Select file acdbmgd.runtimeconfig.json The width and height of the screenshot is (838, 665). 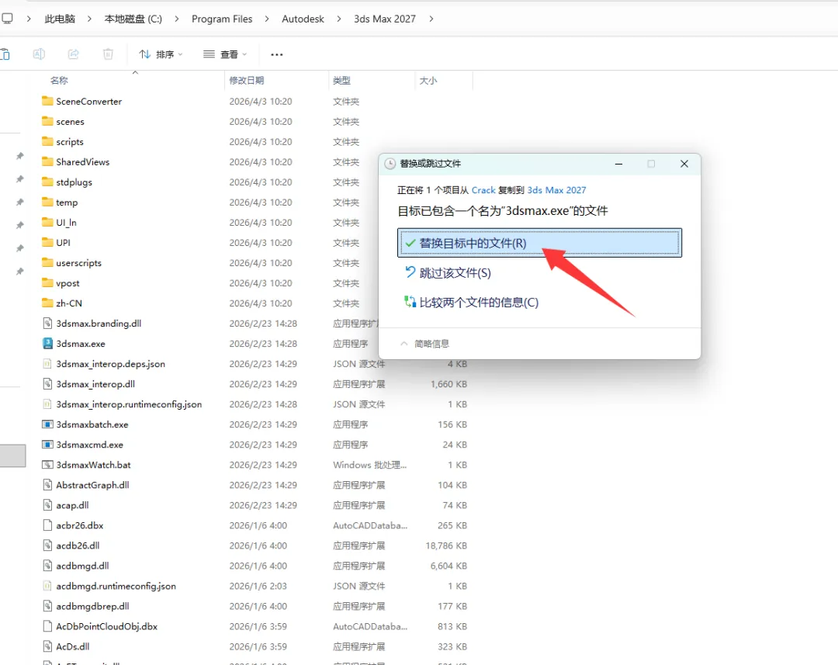tap(116, 586)
